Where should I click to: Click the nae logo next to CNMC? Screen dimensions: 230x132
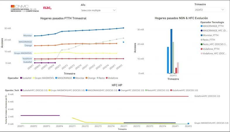[x=47, y=8]
